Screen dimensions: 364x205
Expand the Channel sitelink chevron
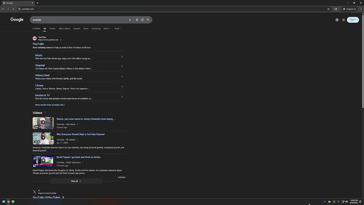pos(122,67)
